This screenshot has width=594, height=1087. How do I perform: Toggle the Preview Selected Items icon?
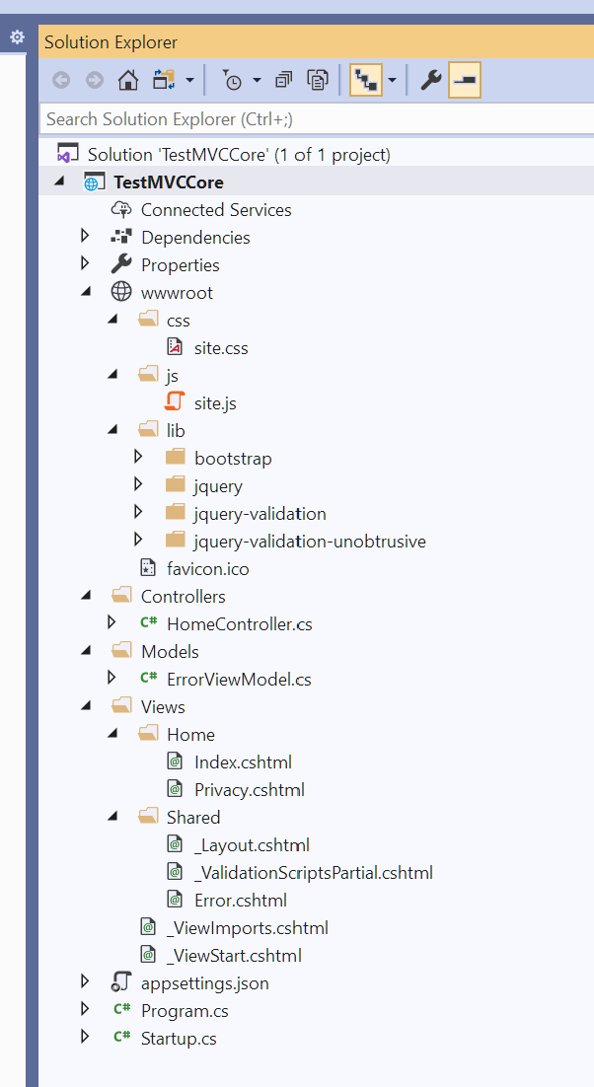464,78
